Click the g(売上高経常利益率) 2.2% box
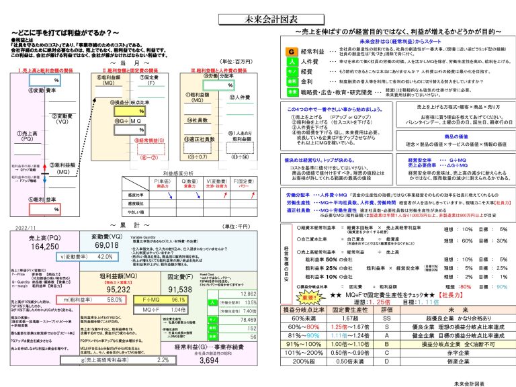The height and width of the screenshot is (387, 516). 118,360
